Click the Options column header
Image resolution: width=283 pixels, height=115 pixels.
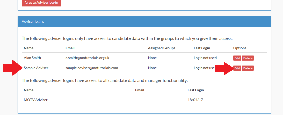click(240, 48)
